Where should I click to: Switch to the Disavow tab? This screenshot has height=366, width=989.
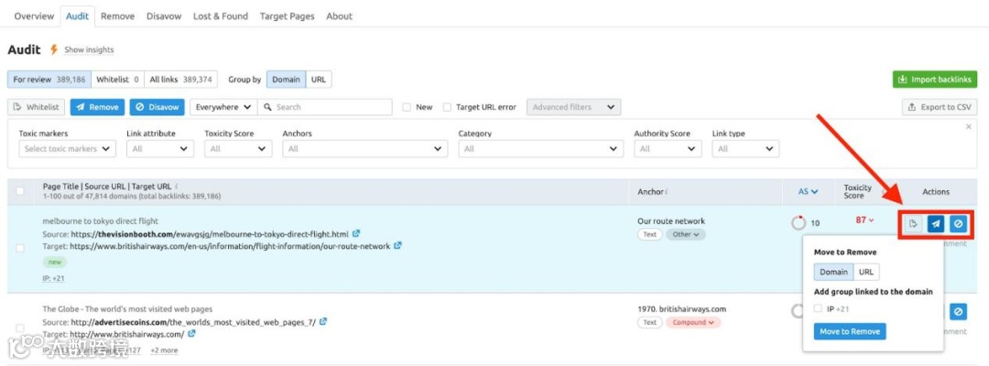coord(164,16)
